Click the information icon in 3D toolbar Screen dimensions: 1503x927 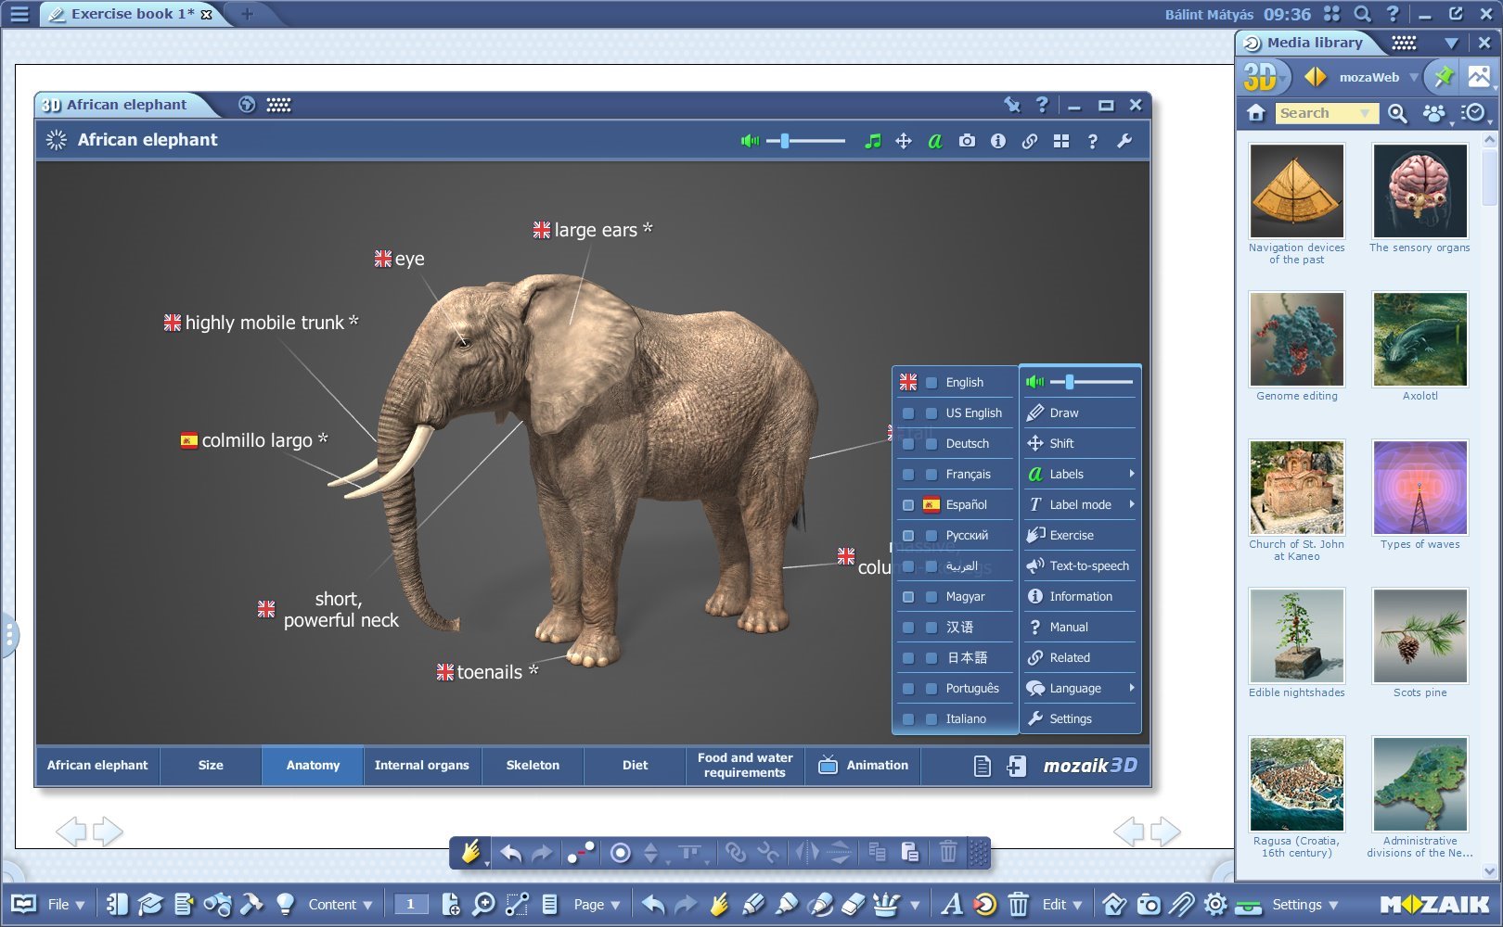998,141
